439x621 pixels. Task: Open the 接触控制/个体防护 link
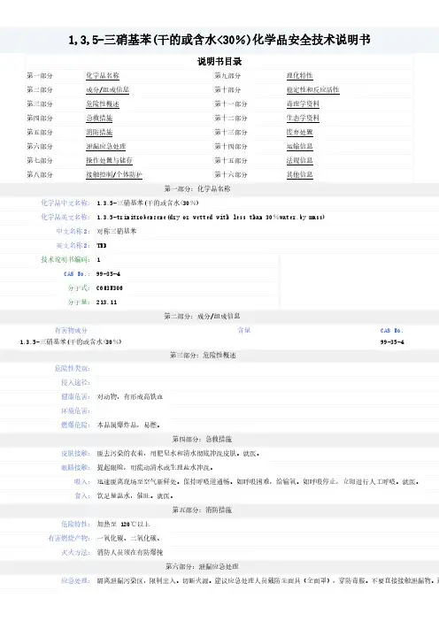pyautogui.click(x=113, y=174)
